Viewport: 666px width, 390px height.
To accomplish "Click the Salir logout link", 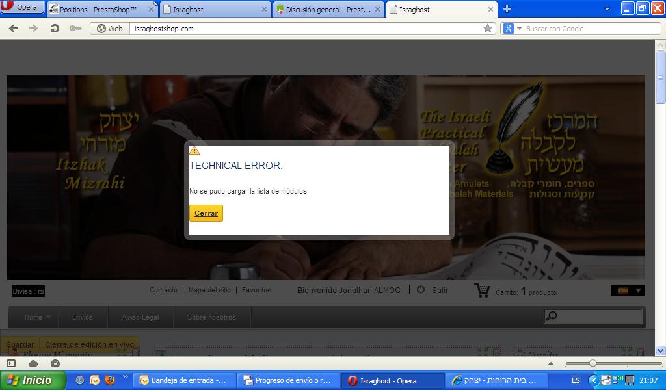I will coord(440,291).
